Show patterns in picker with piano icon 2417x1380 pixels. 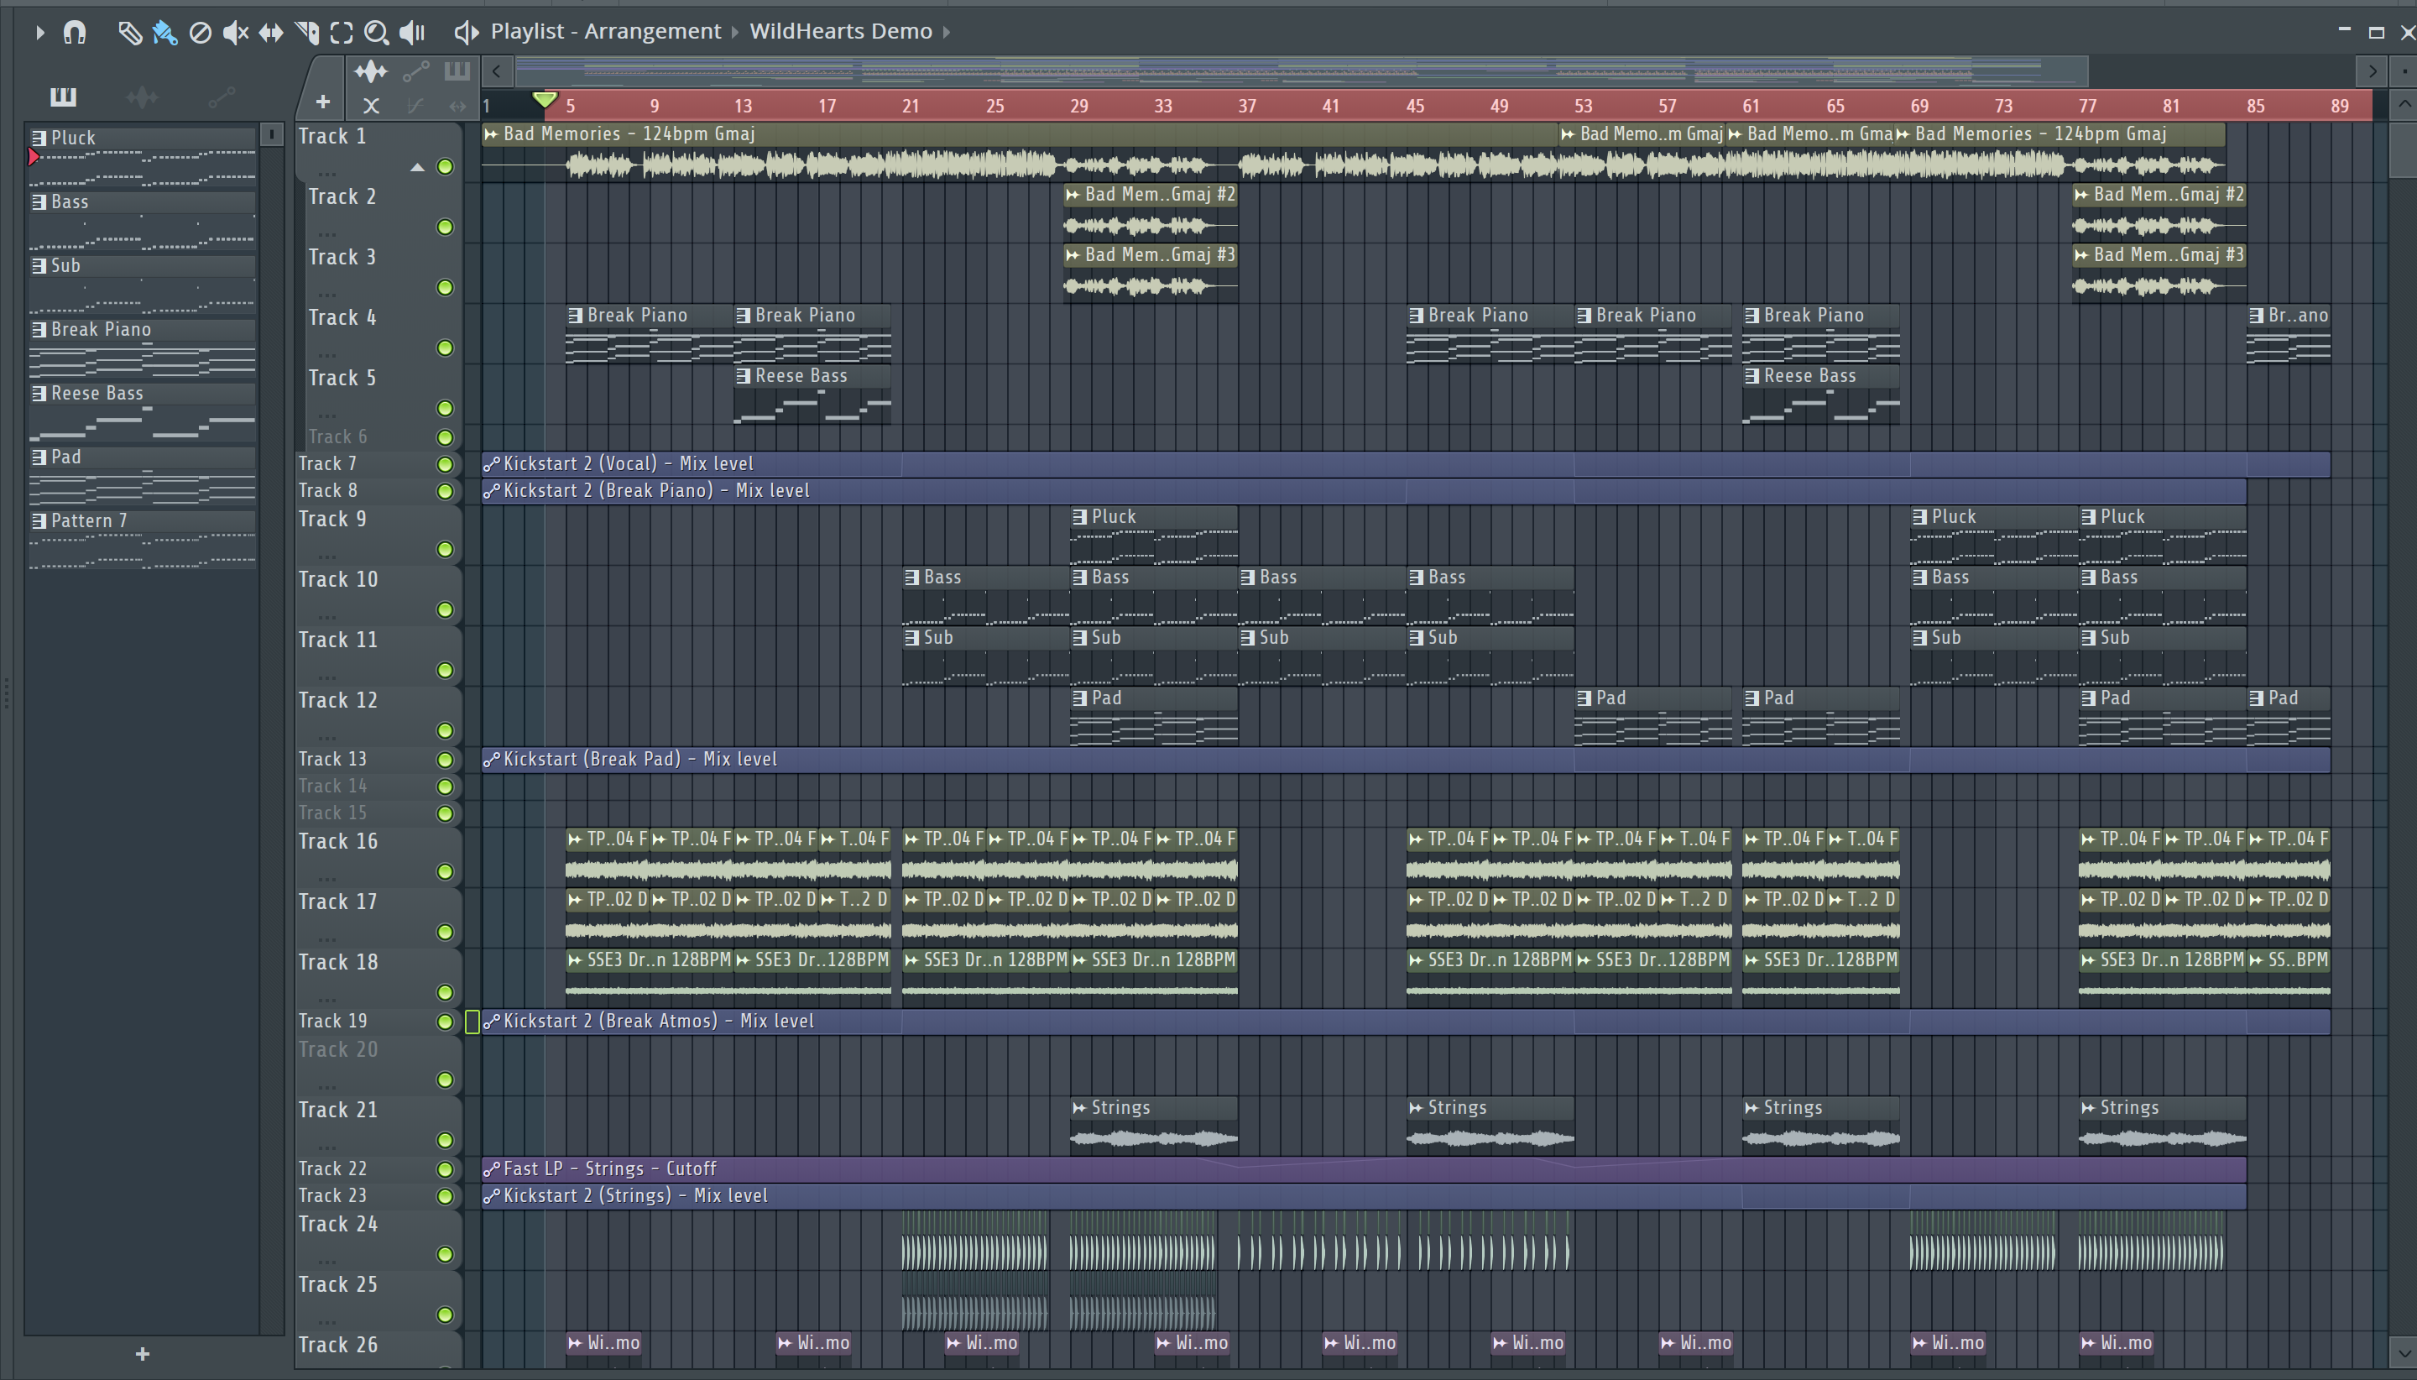click(x=64, y=97)
